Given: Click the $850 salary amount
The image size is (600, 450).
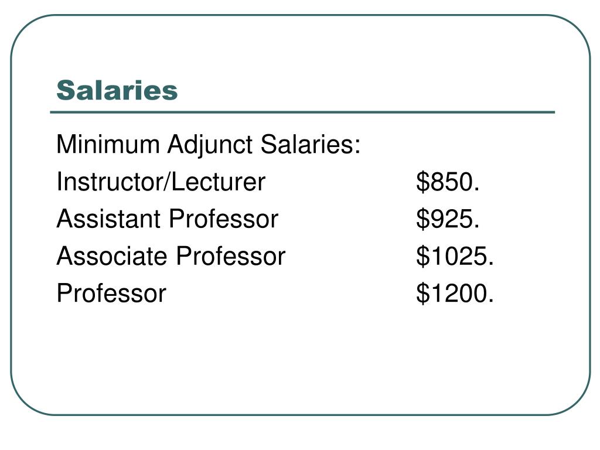Looking at the screenshot, I should [x=448, y=182].
